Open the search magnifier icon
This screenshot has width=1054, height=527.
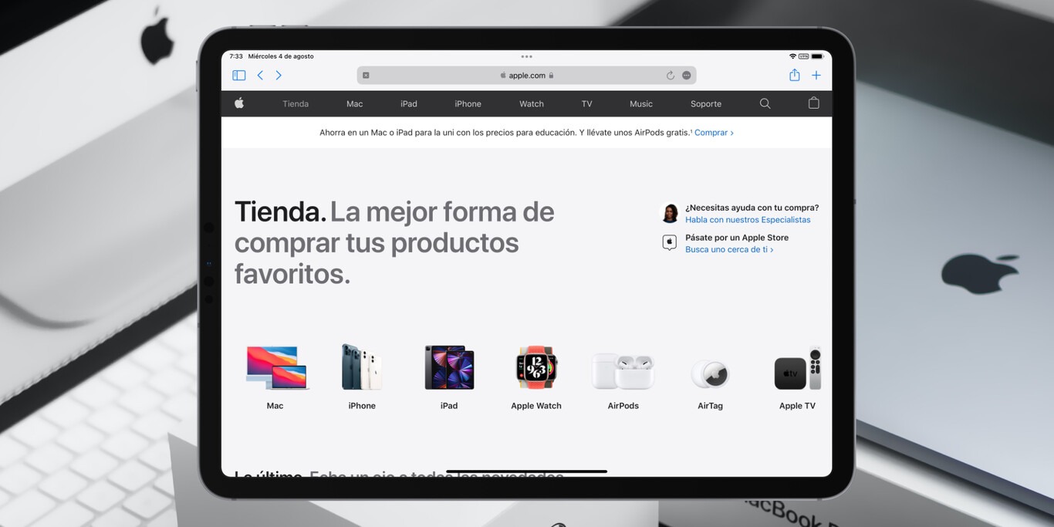click(x=765, y=103)
